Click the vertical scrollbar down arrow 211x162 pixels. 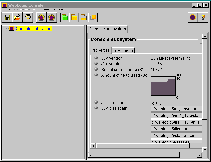coord(205,149)
